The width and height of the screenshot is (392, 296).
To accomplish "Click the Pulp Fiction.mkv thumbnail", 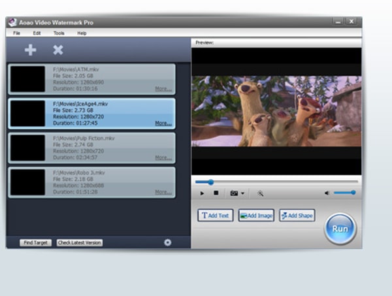I will 27,148.
